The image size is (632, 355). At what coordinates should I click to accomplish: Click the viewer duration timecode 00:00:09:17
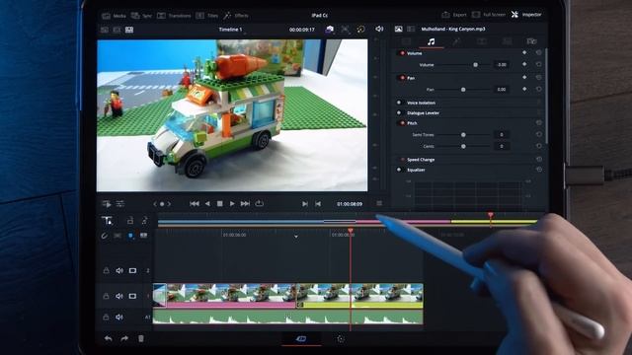[302, 30]
